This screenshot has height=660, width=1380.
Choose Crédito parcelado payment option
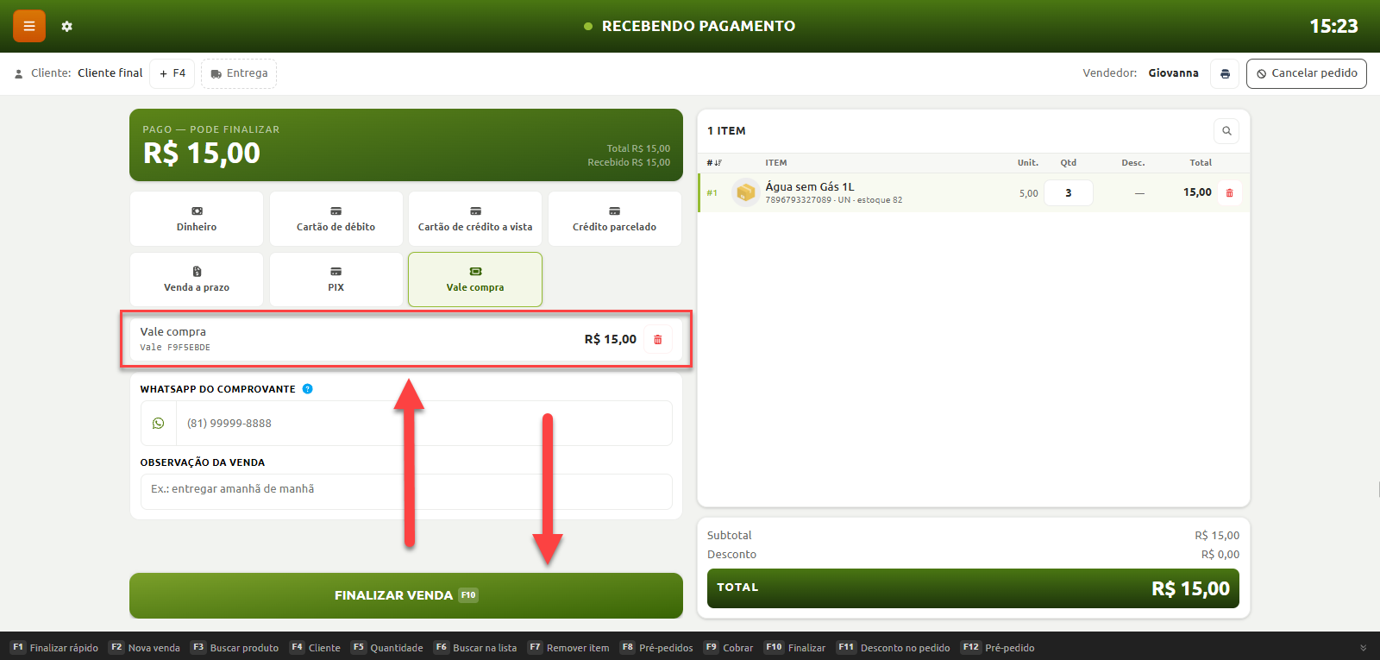pyautogui.click(x=615, y=219)
